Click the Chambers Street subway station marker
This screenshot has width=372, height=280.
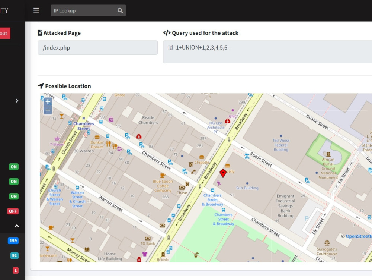point(83,118)
